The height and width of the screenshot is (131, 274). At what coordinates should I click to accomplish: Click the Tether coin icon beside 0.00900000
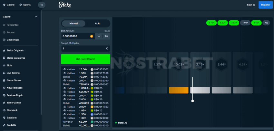pyautogui.click(x=92, y=122)
